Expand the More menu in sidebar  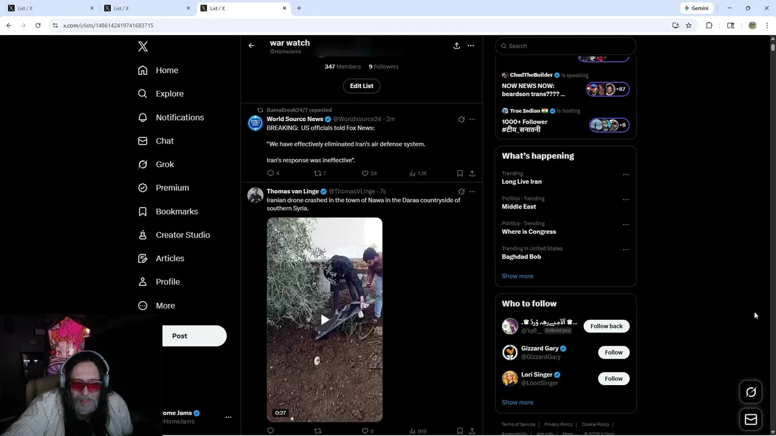[x=156, y=306]
